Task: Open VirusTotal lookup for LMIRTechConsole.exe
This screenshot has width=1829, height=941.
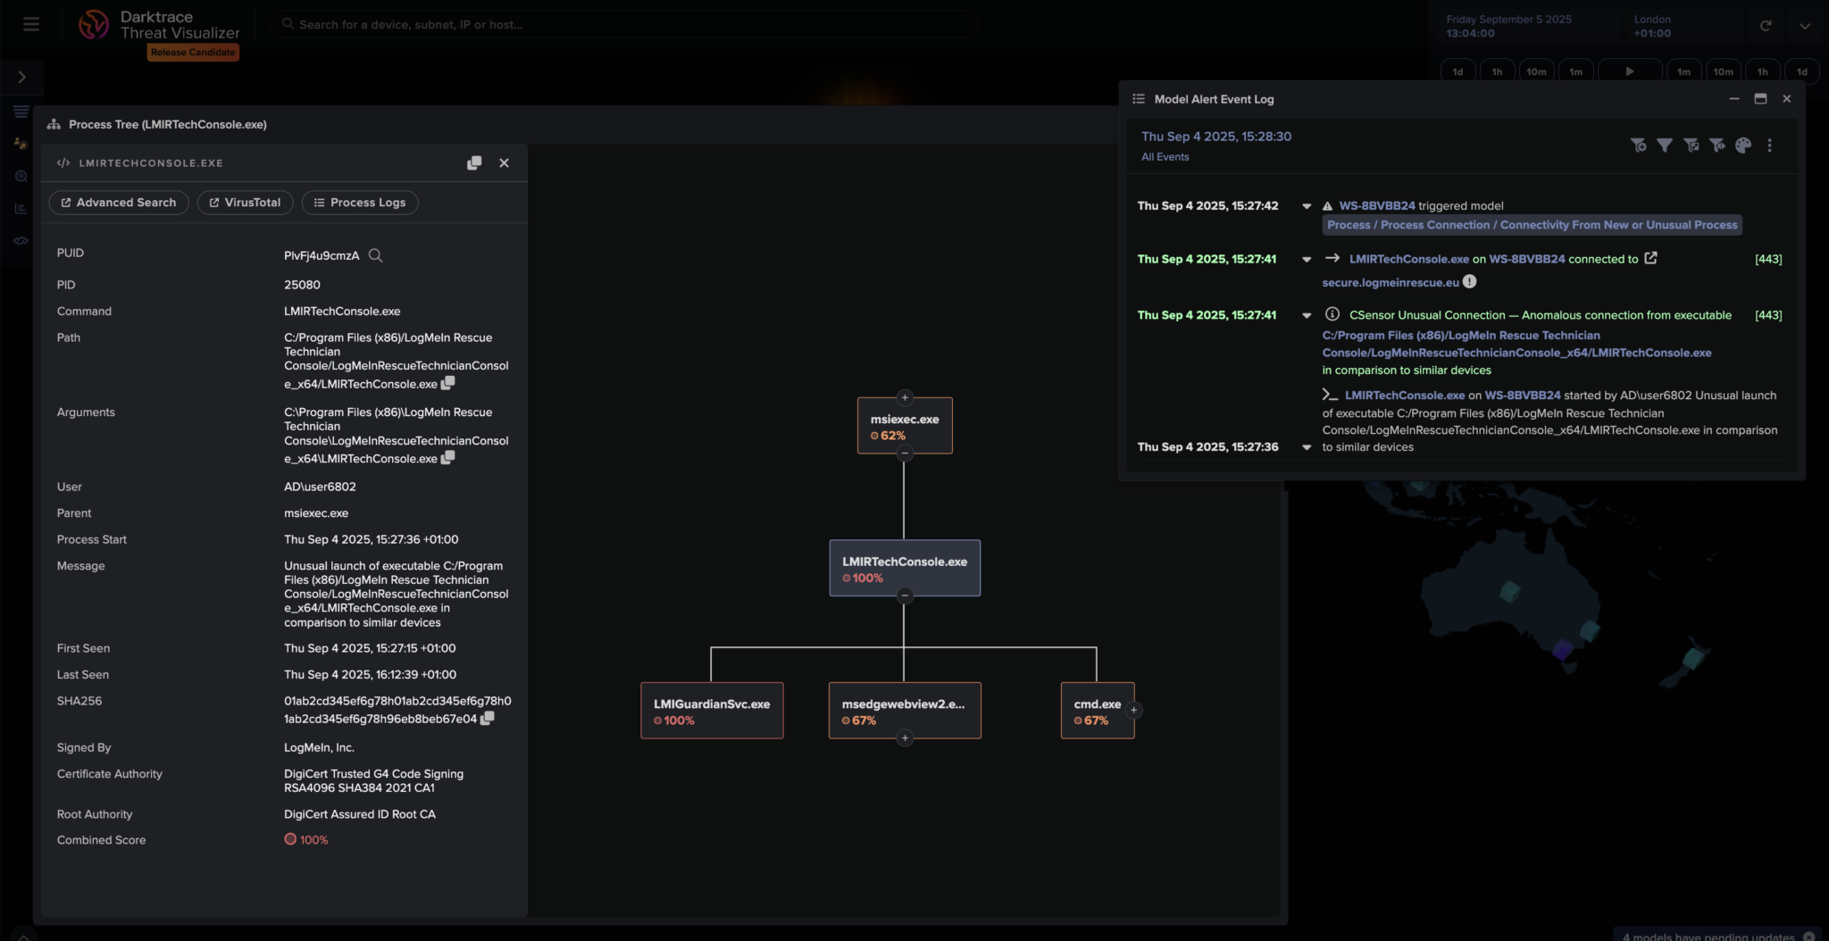Action: point(245,203)
